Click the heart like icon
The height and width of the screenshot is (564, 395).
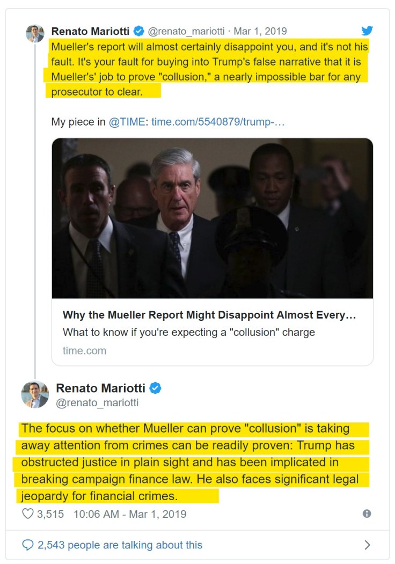[x=27, y=514]
